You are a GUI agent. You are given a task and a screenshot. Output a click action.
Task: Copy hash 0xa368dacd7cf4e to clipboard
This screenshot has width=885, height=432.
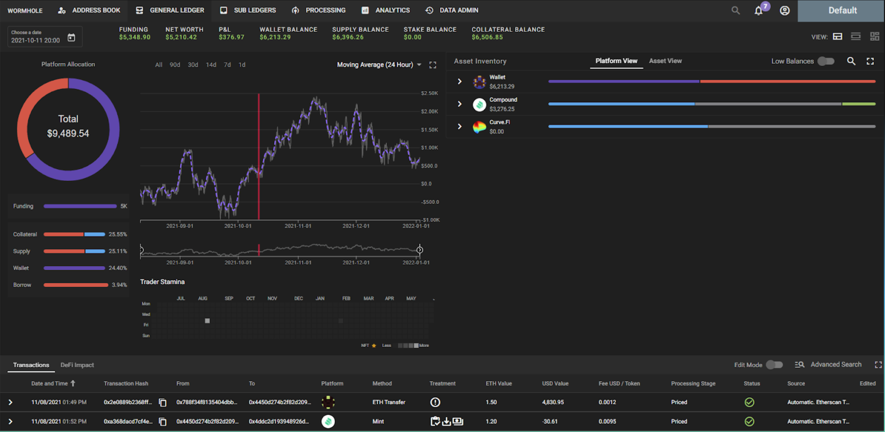tap(163, 421)
